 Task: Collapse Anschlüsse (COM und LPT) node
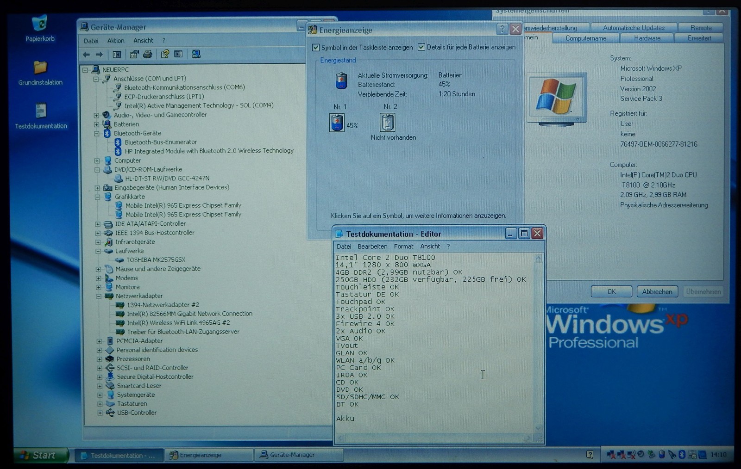96,79
